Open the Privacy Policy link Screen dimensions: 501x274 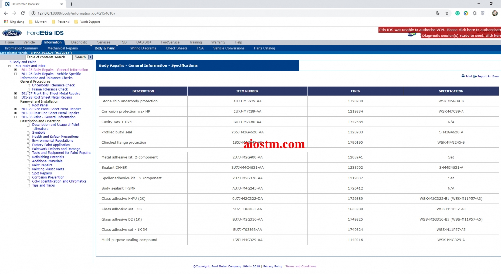273,267
